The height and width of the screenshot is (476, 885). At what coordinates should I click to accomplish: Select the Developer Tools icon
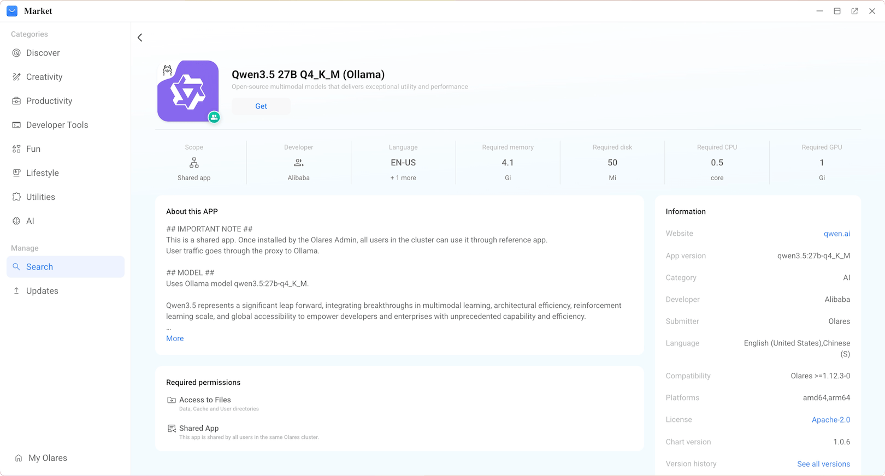16,125
